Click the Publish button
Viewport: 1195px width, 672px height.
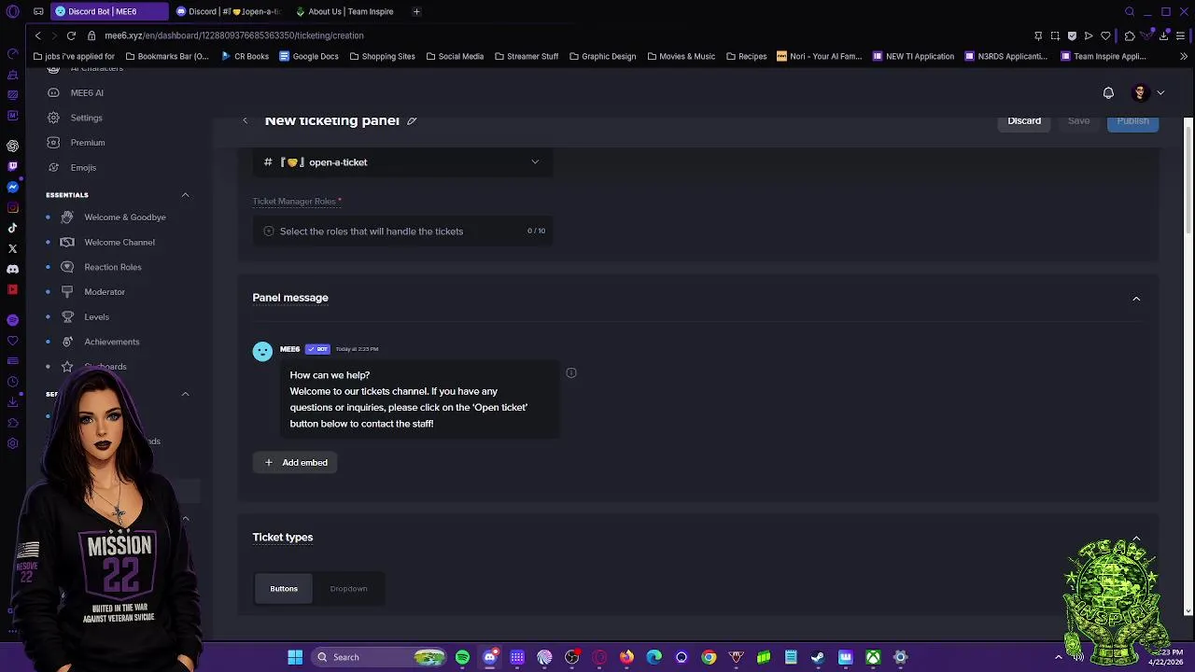(1132, 121)
